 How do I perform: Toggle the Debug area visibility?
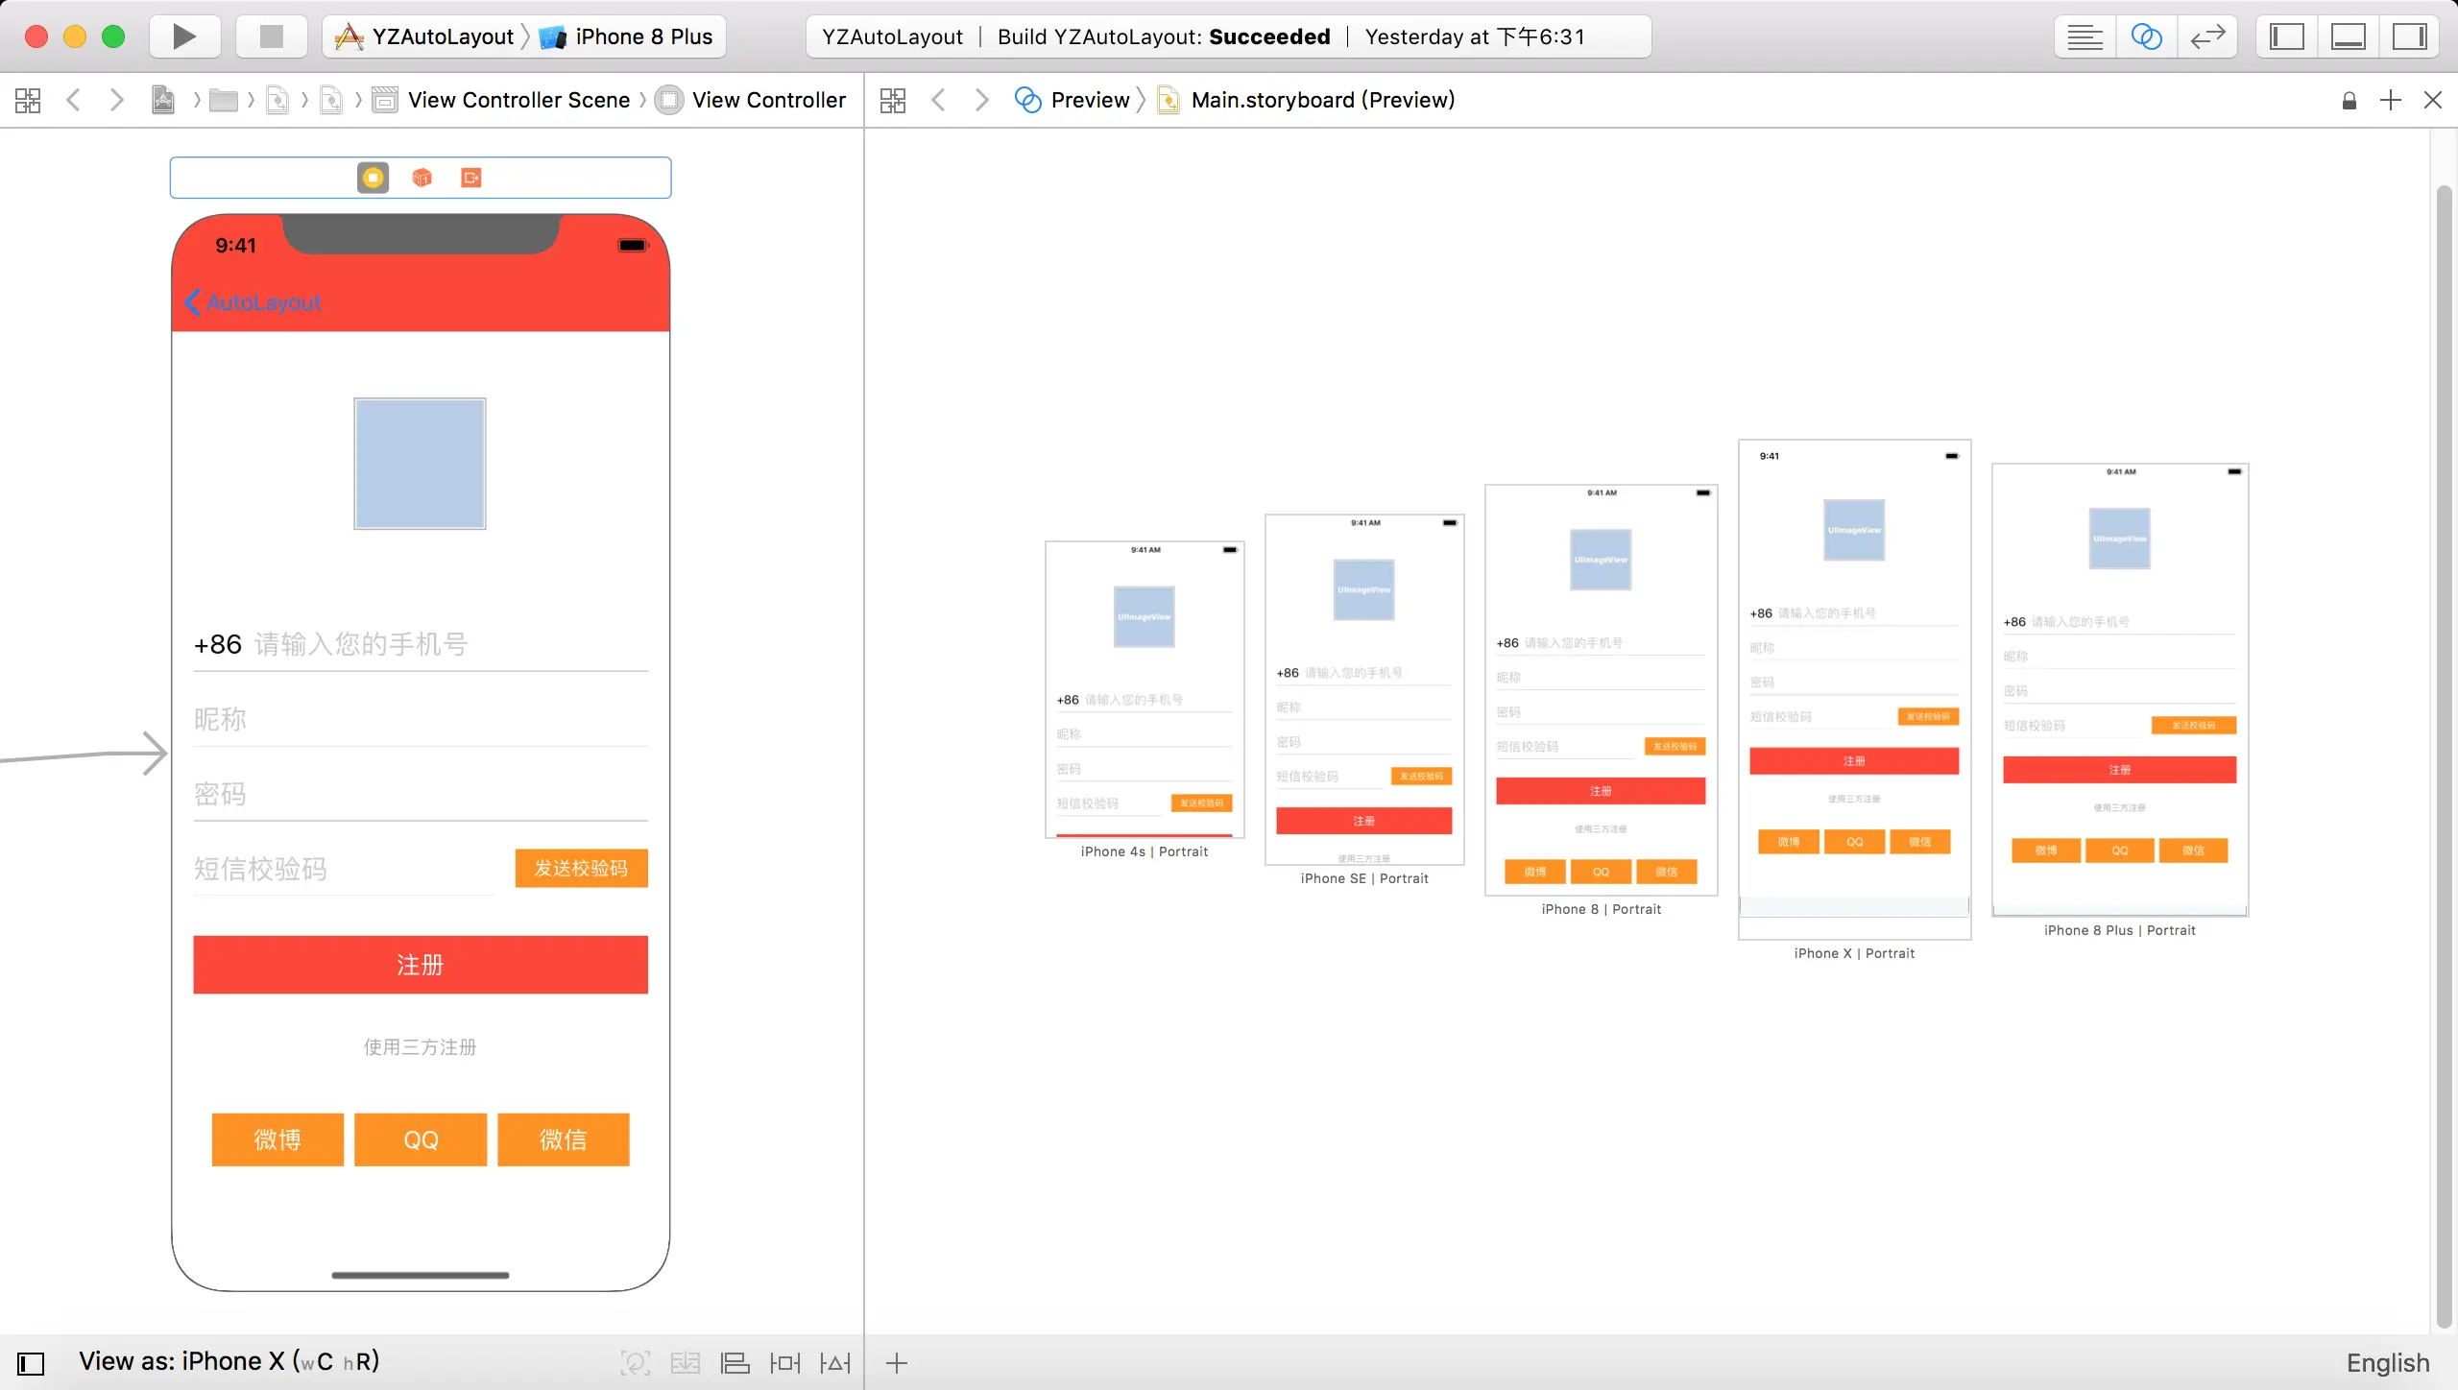2348,36
